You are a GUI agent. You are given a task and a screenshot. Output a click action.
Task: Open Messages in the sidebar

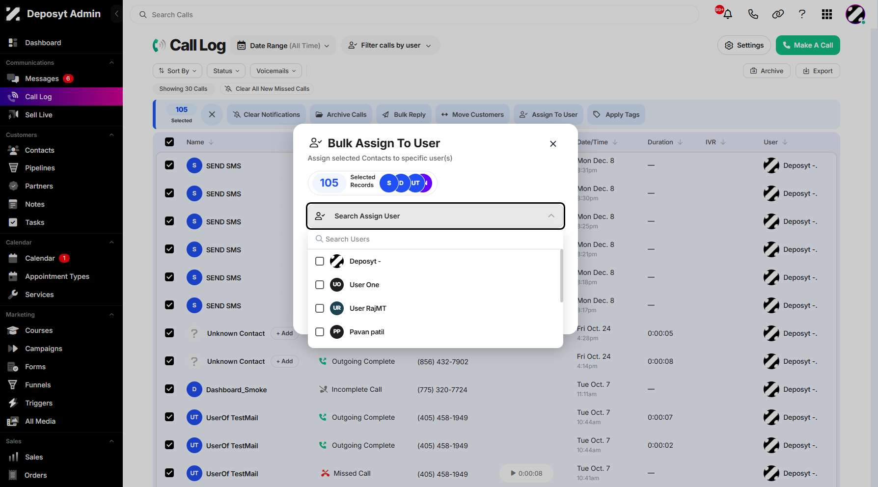pos(61,79)
